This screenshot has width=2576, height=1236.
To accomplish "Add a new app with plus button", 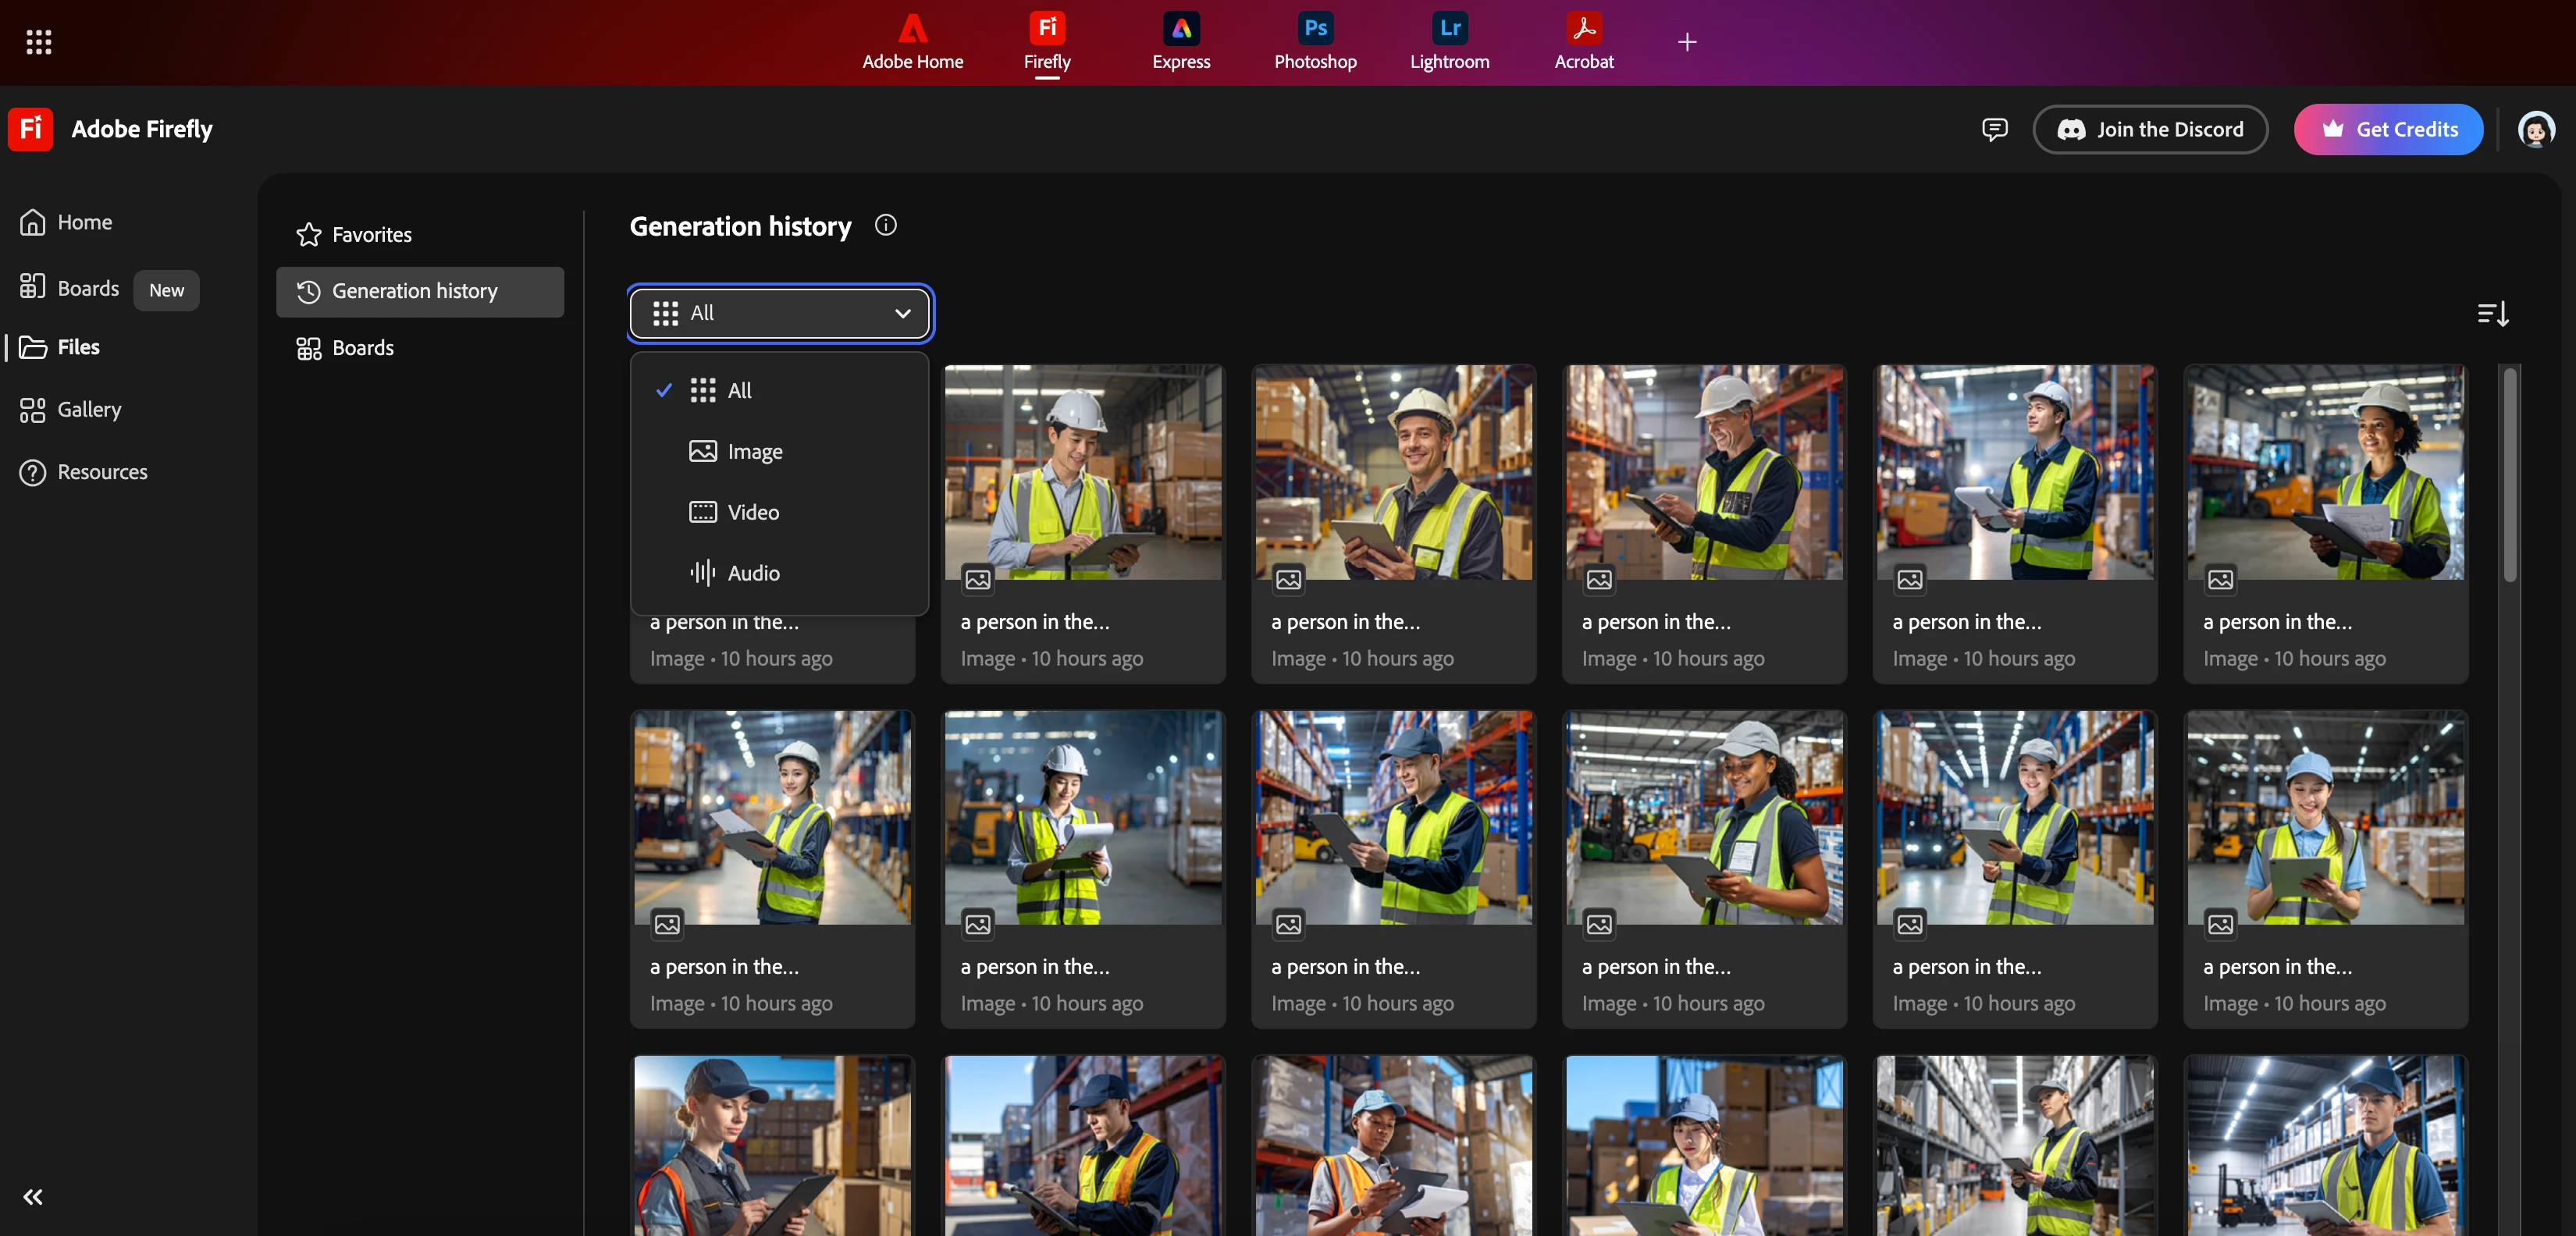I will 1686,42.
